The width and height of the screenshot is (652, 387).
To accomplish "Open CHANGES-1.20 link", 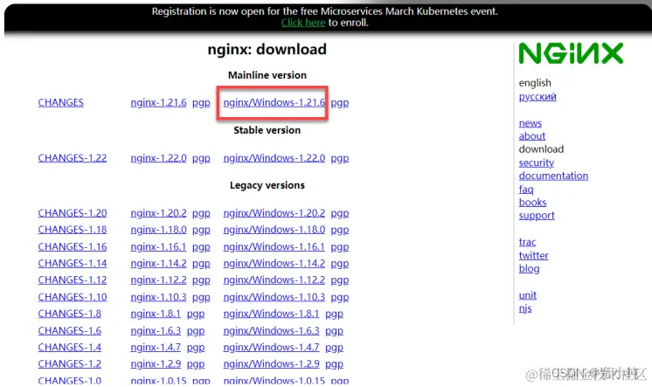I will (x=73, y=213).
